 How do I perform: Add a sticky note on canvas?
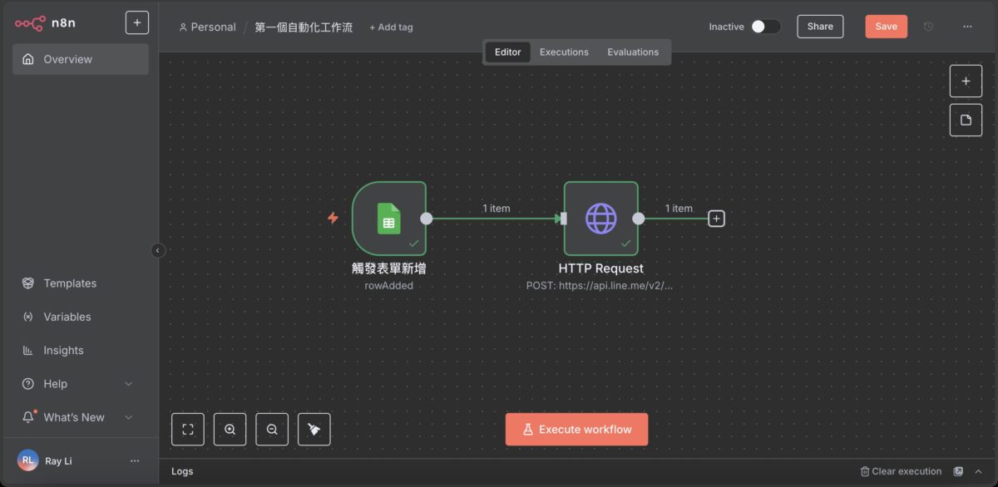pos(966,120)
